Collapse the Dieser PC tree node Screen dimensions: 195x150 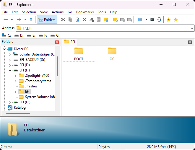tap(4, 49)
